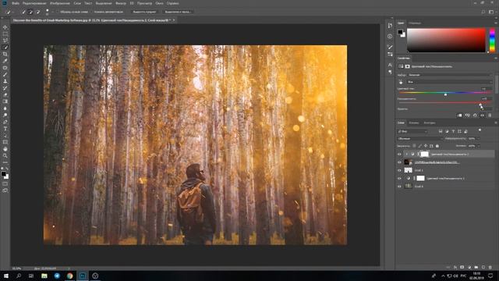Open the layer filter type dropdown
Screen dimensions: 499x281
pyautogui.click(x=412, y=131)
